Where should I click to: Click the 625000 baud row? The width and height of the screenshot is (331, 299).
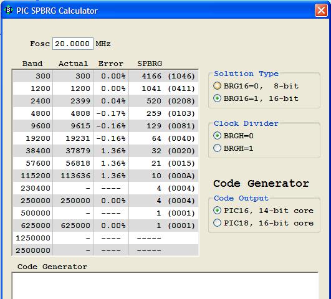(x=105, y=225)
